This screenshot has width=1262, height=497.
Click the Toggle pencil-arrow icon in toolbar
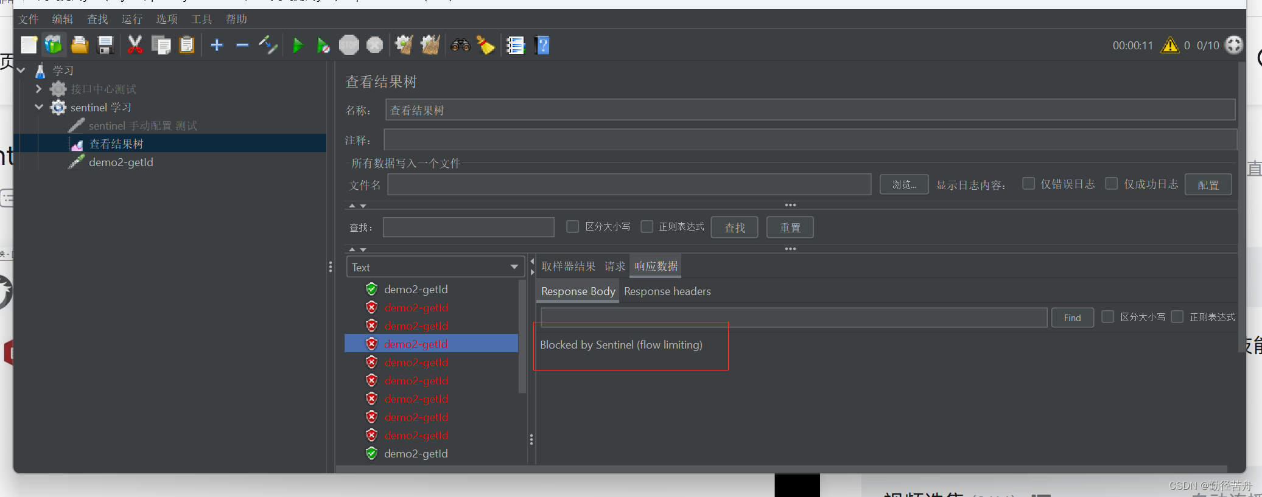(x=268, y=45)
